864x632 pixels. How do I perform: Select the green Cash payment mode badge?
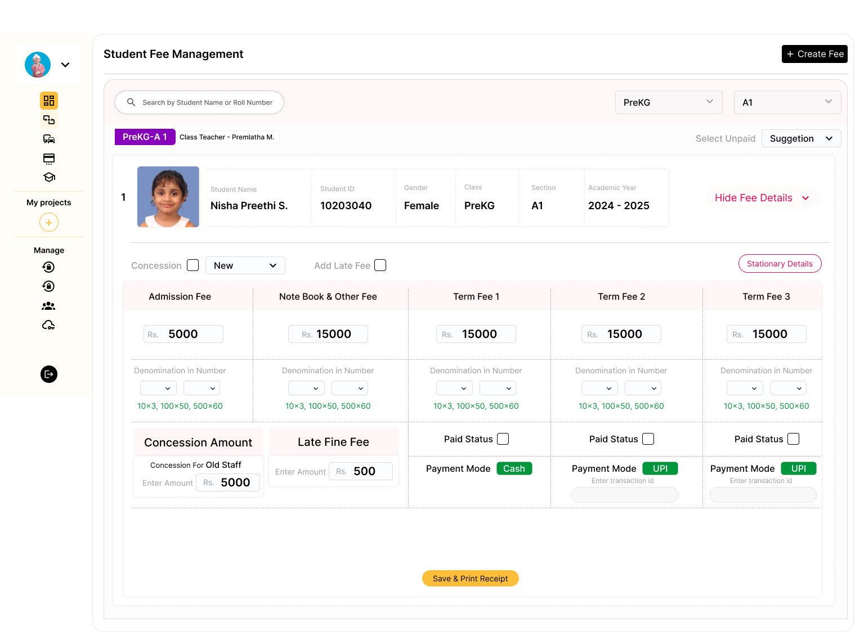click(x=514, y=468)
